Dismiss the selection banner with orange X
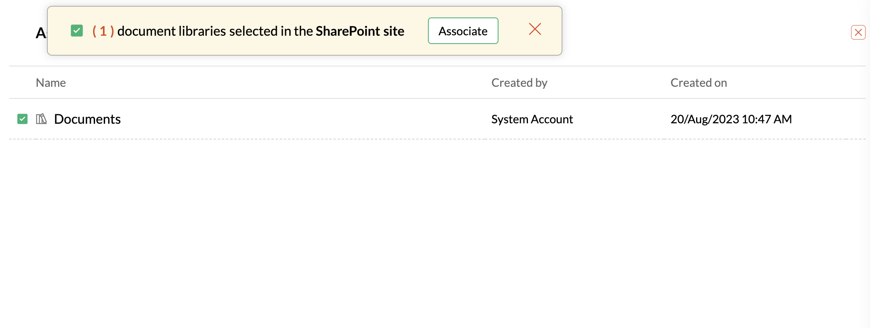This screenshot has width=870, height=328. (535, 29)
